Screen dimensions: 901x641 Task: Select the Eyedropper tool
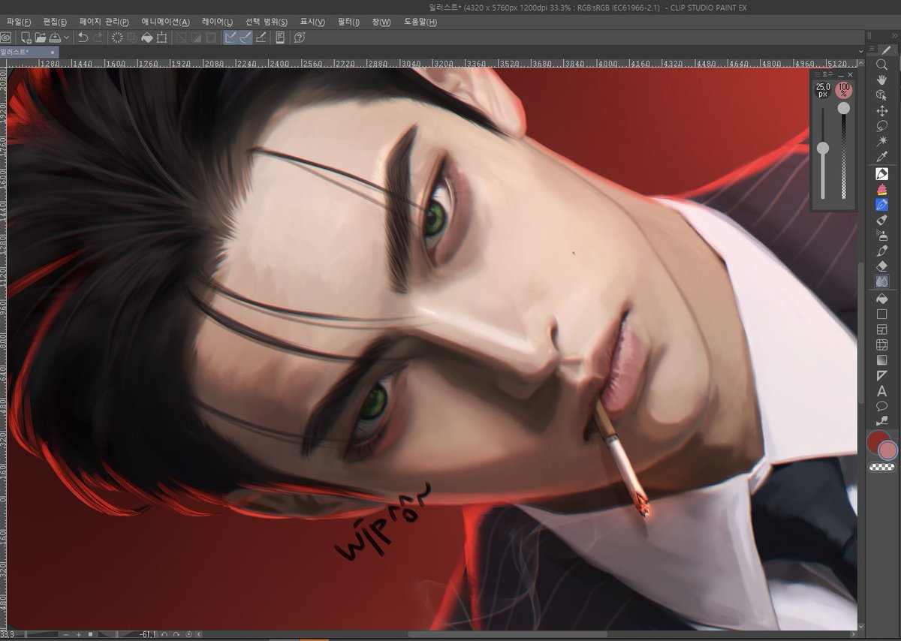882,155
